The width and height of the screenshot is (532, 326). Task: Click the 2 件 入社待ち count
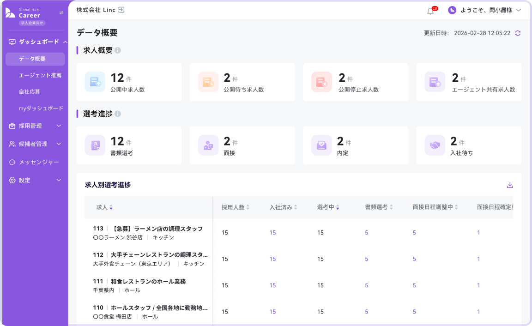[x=457, y=141]
